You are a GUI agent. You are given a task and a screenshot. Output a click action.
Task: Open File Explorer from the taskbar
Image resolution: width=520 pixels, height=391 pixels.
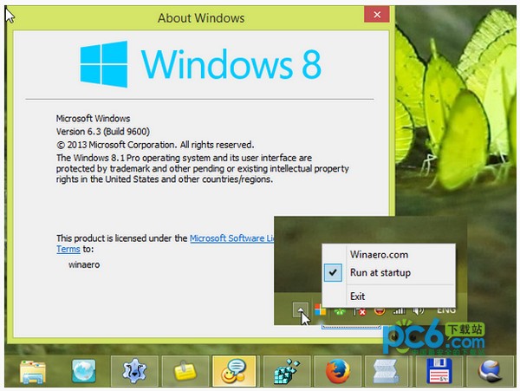click(x=33, y=371)
